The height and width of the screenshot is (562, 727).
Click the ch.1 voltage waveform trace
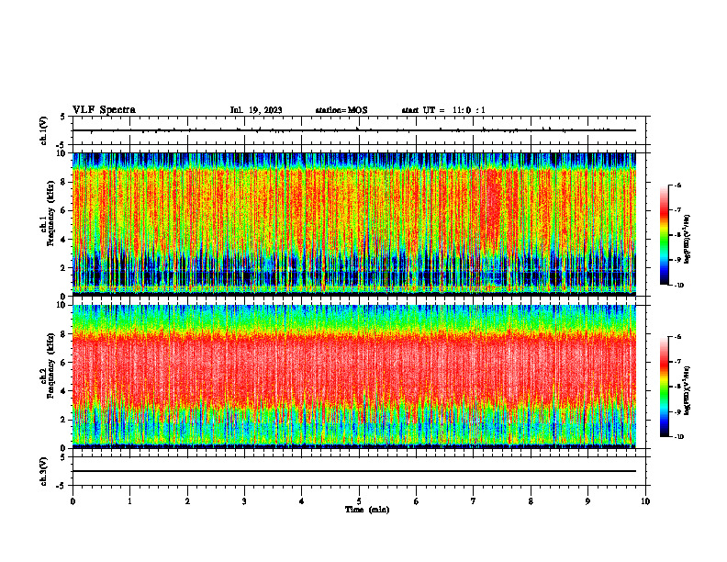coord(354,130)
